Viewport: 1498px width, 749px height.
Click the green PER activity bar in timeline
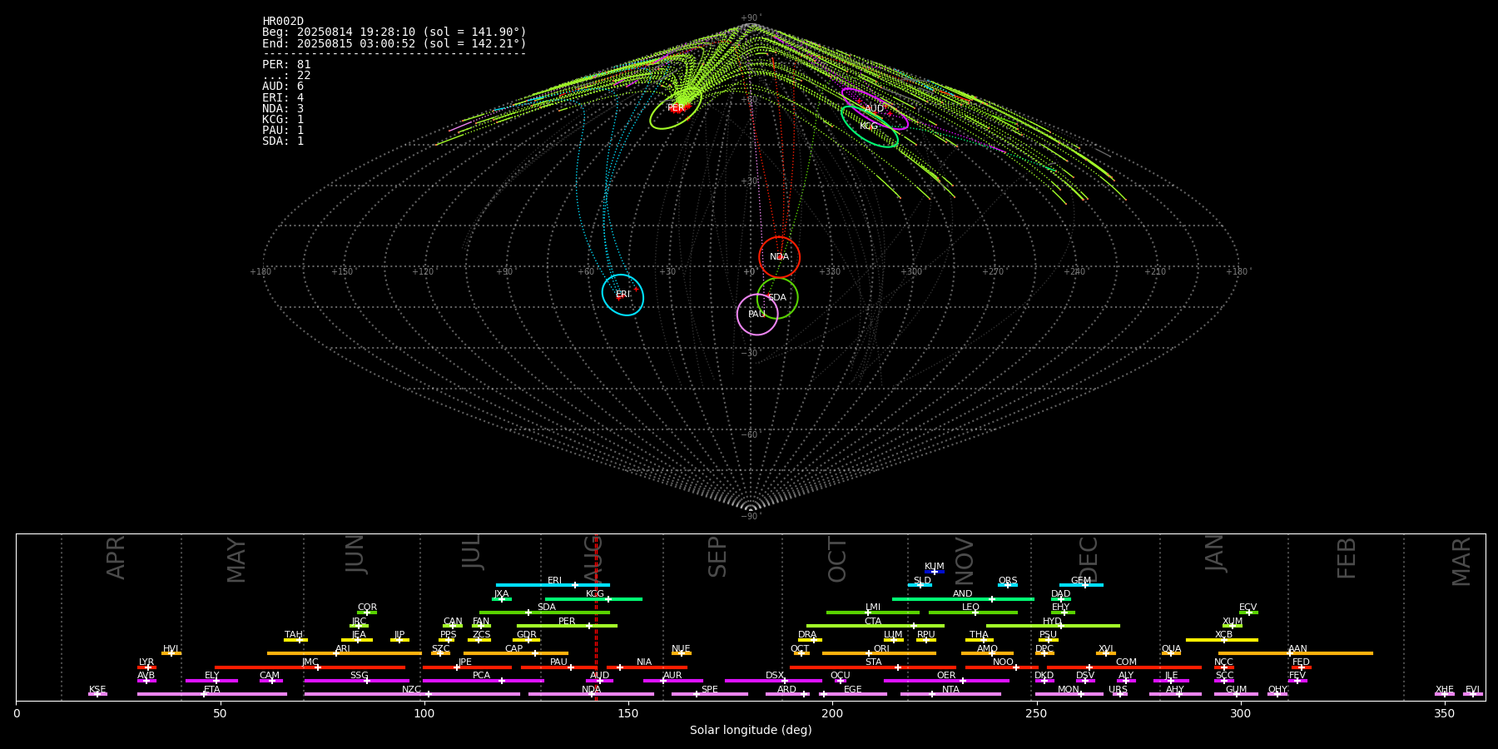click(x=567, y=626)
